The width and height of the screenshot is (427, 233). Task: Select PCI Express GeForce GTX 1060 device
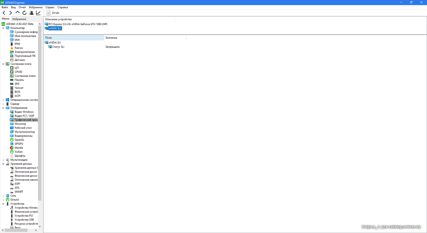(78, 24)
